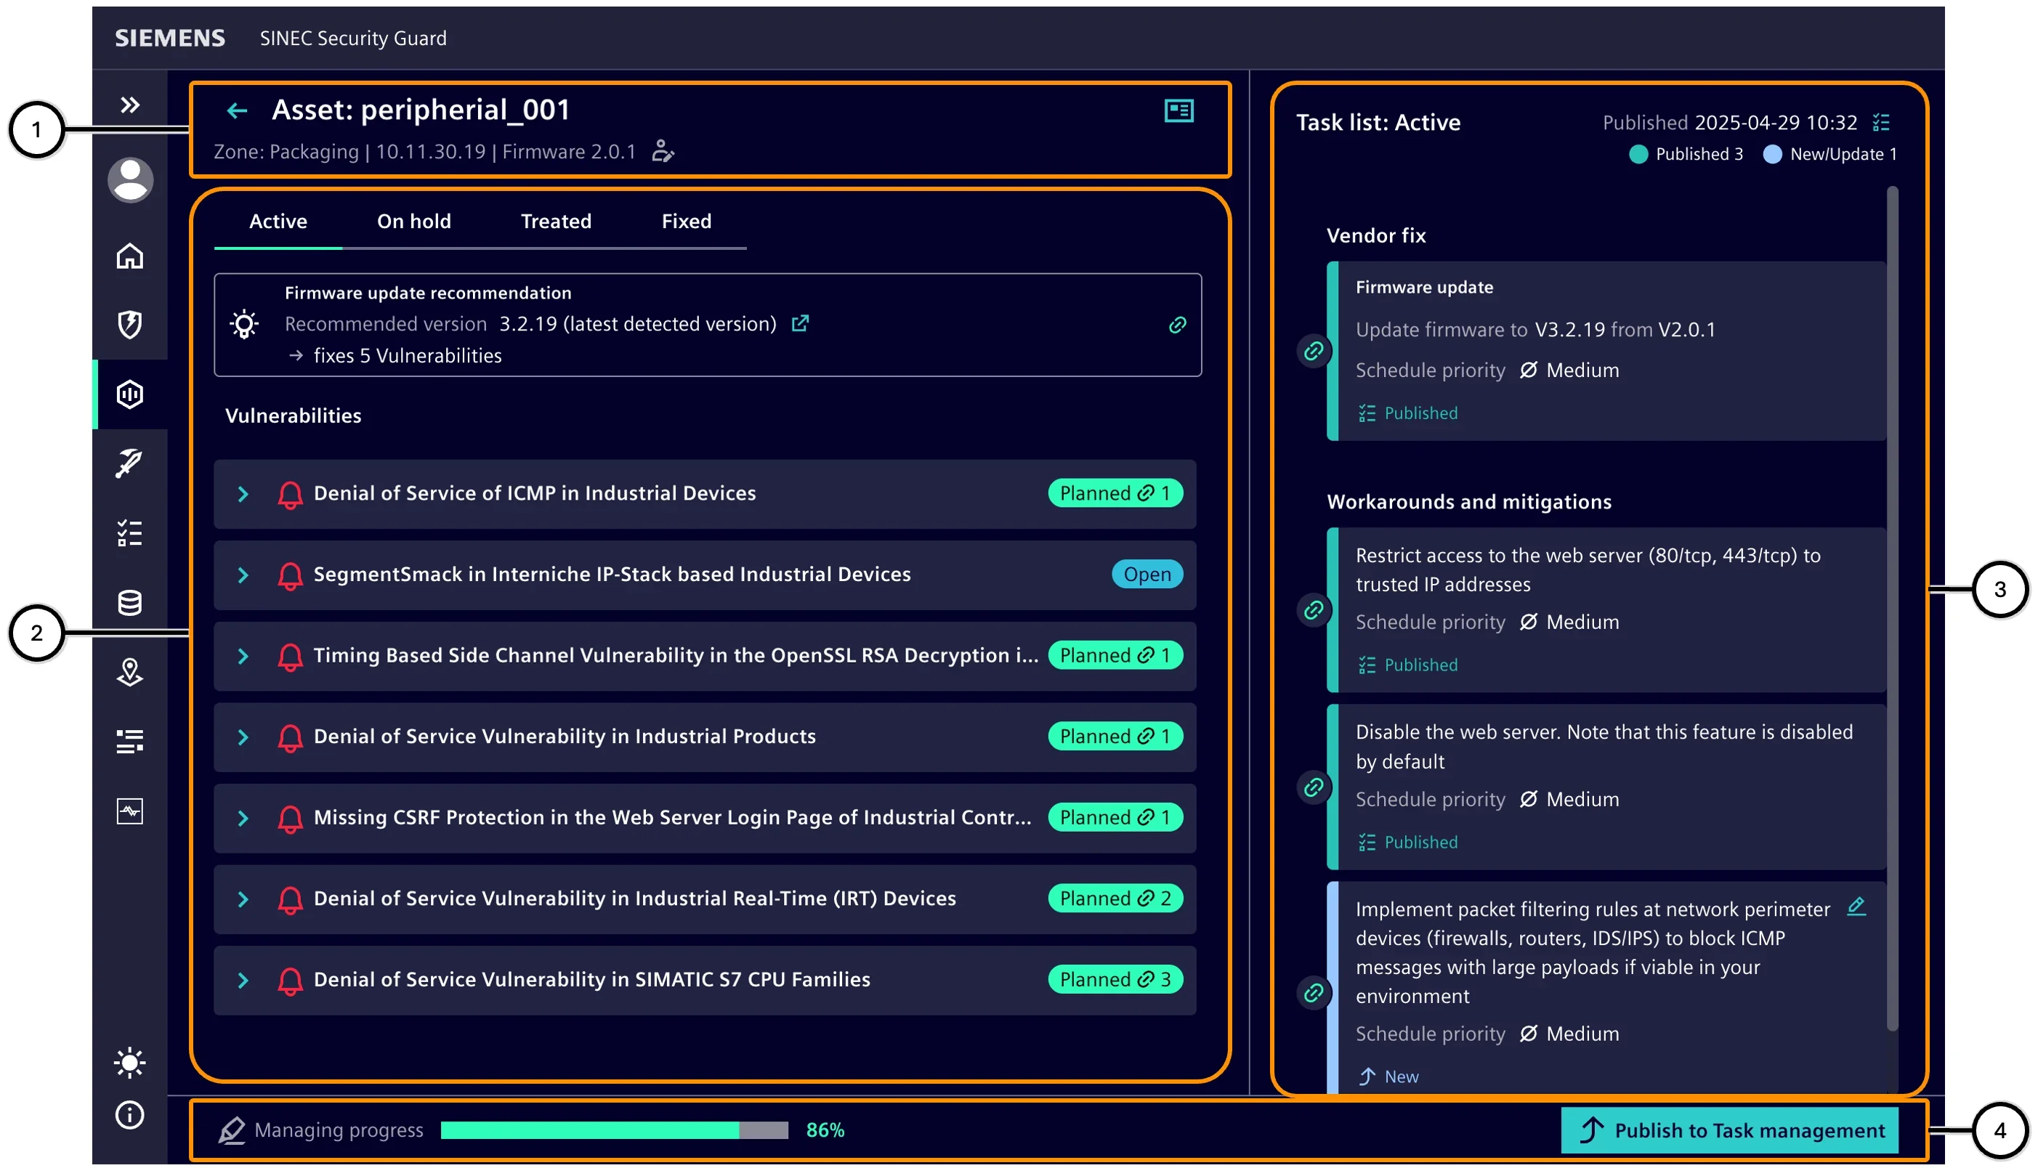The width and height of the screenshot is (2038, 1168).
Task: Switch to the On hold tab
Action: click(414, 222)
